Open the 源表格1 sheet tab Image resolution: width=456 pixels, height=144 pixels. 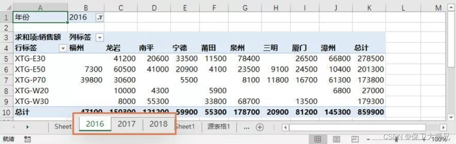[219, 126]
